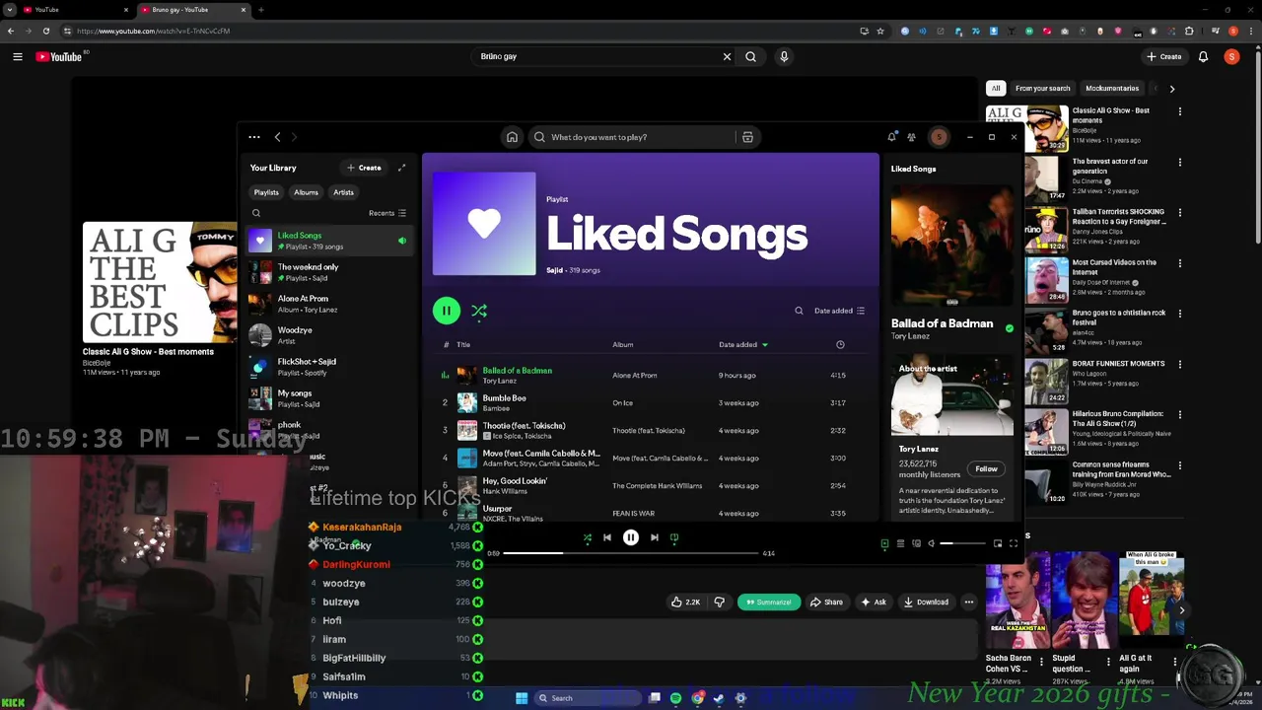The width and height of the screenshot is (1262, 710).
Task: Open Spotify from Windows taskbar
Action: pyautogui.click(x=675, y=698)
